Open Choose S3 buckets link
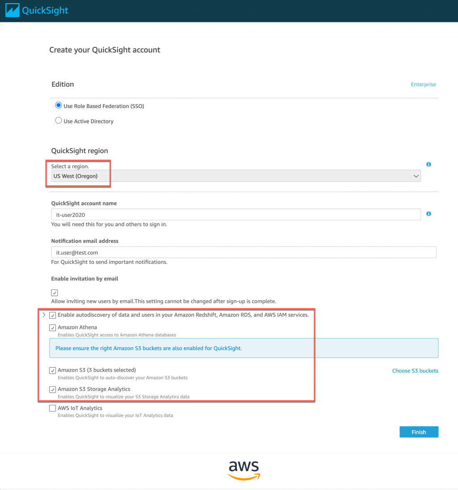Viewport: 458px width, 490px height. click(x=415, y=371)
